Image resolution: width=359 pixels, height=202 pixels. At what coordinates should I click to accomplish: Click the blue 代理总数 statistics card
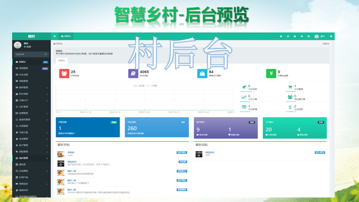88,127
